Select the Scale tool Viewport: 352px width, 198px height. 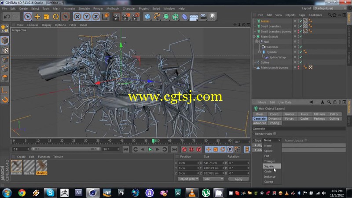47,17
